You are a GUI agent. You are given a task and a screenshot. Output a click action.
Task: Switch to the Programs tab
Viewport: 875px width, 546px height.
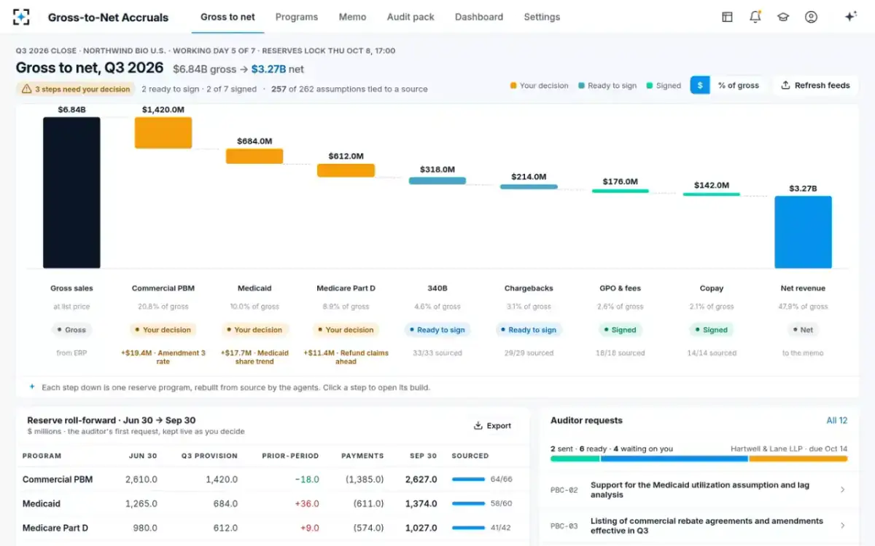tap(297, 17)
